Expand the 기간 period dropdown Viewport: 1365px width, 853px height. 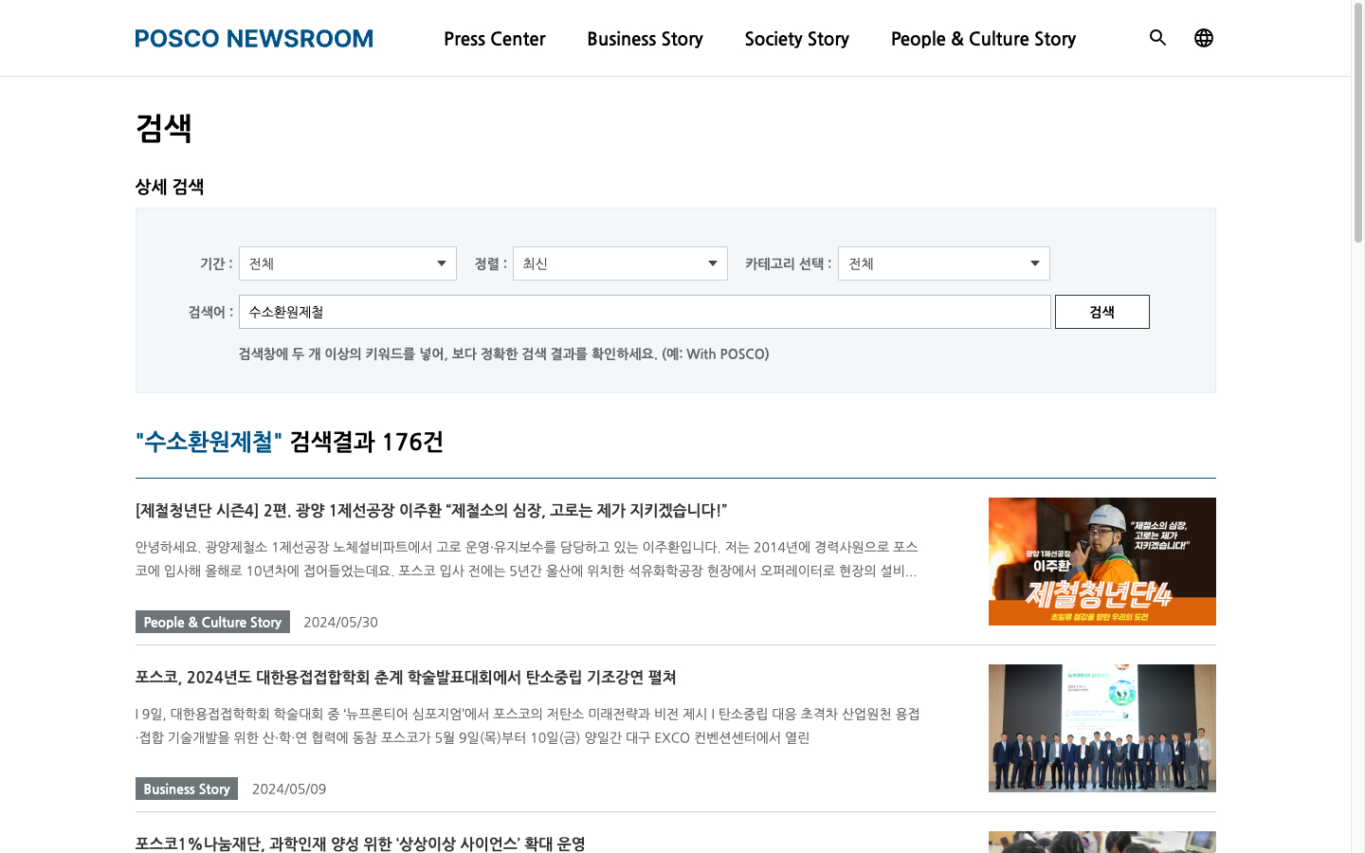(347, 263)
